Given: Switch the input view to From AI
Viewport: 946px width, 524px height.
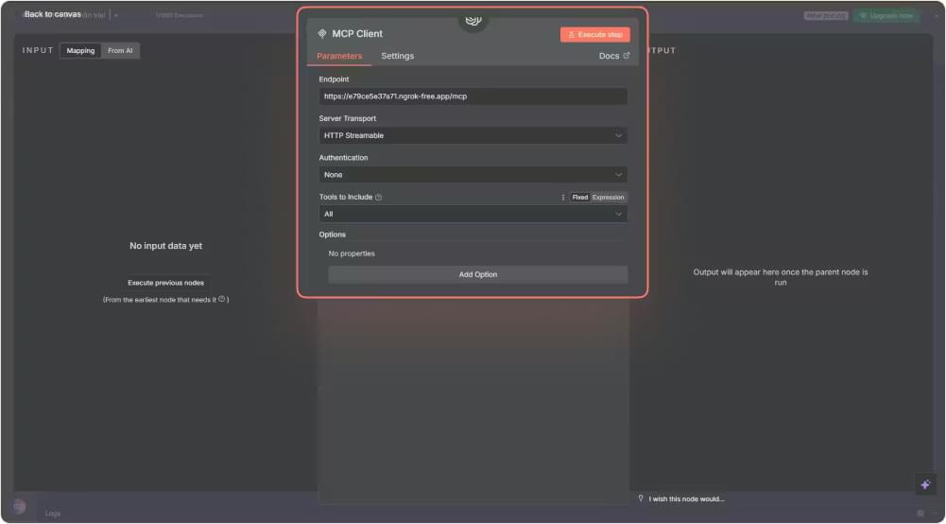Looking at the screenshot, I should 120,51.
